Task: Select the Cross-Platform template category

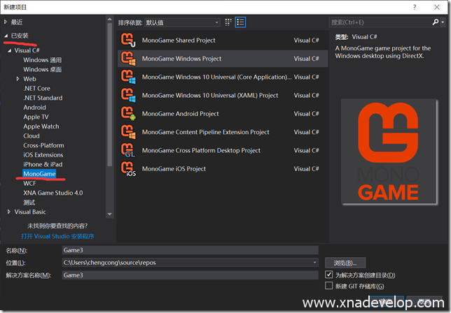Action: point(43,145)
